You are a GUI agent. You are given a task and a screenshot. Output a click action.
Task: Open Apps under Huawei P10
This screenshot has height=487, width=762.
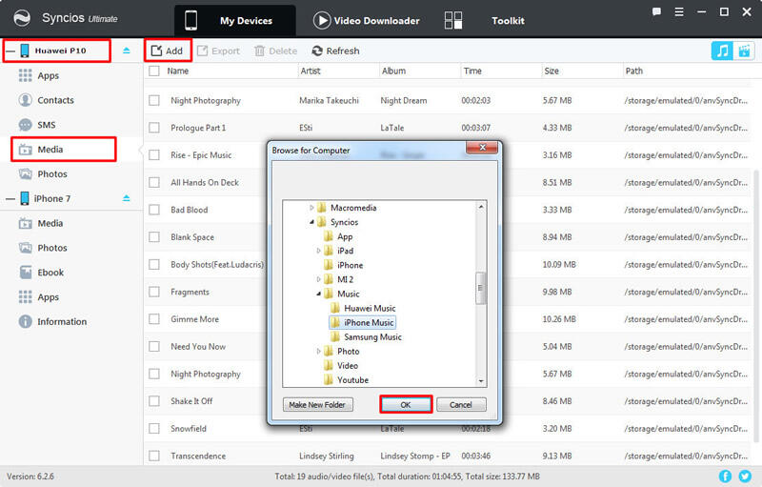pos(48,75)
